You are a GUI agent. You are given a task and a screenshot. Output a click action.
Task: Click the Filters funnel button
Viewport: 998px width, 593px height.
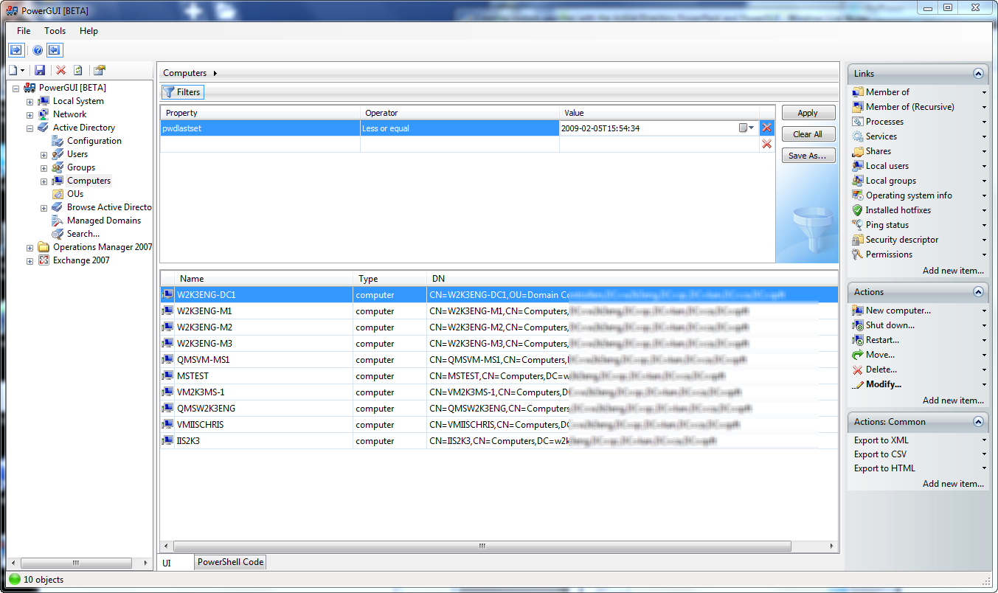tap(182, 92)
